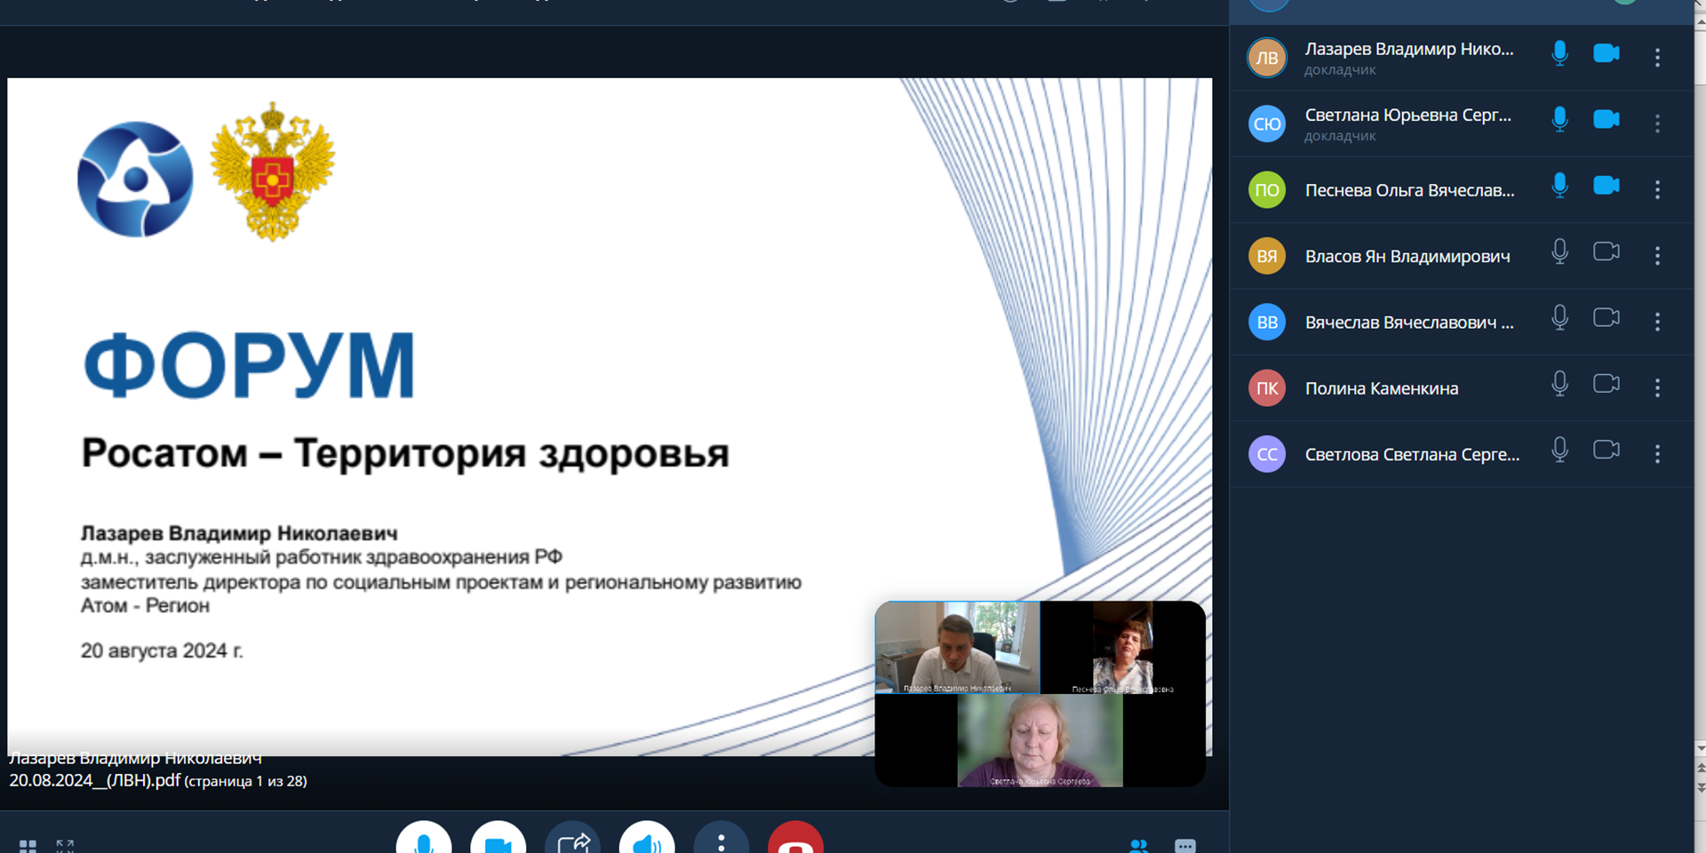Switch the video layout grid view
This screenshot has height=853, width=1706.
tap(28, 846)
